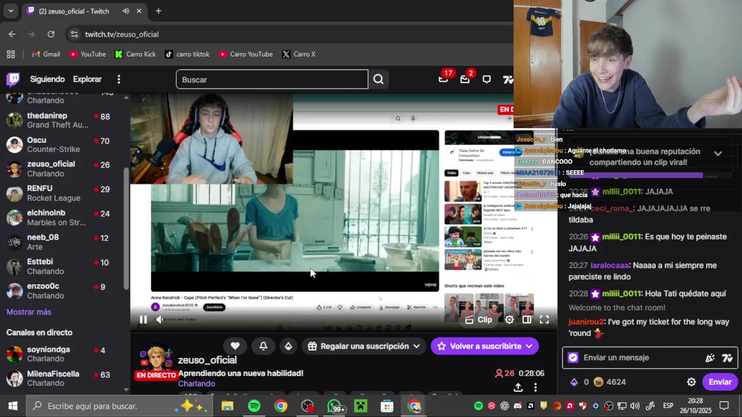Image resolution: width=742 pixels, height=417 pixels.
Task: Click the sidebar scroll-down arrow
Action: 126,390
